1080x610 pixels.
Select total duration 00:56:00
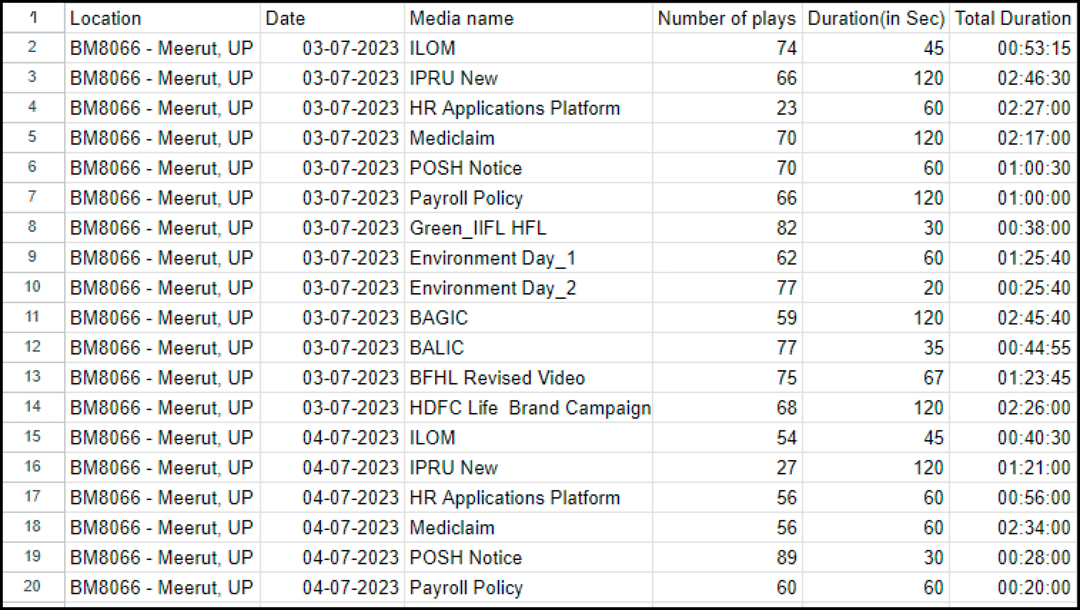pyautogui.click(x=1013, y=497)
